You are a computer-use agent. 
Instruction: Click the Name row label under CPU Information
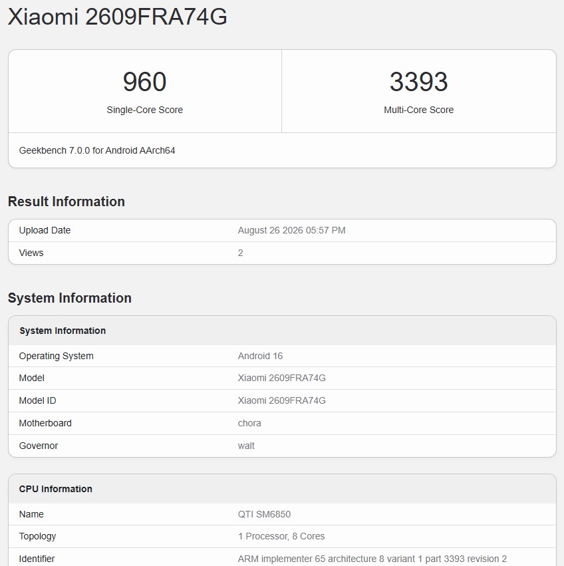[x=31, y=514]
